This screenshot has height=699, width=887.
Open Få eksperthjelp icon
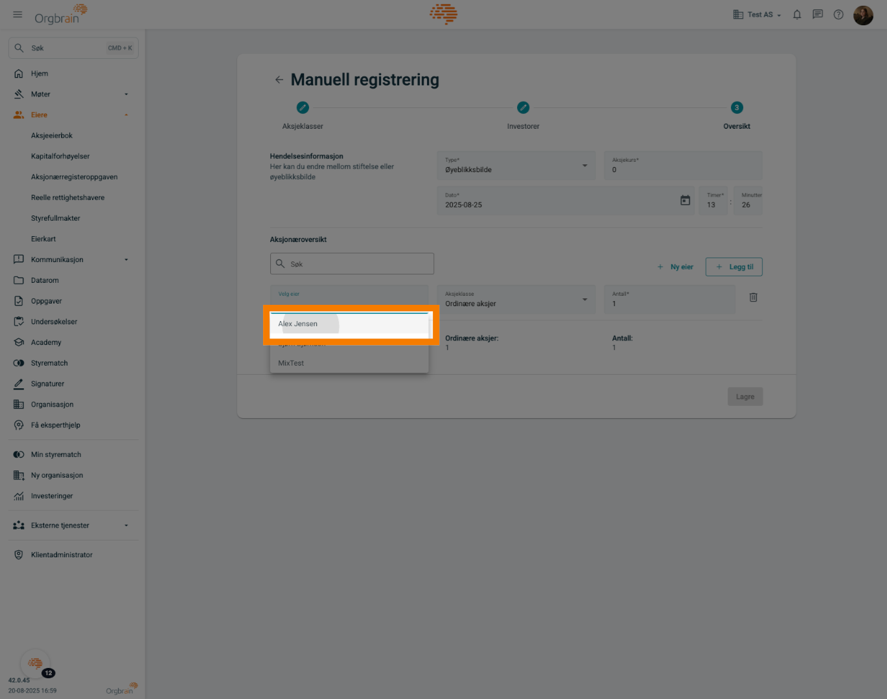pyautogui.click(x=19, y=425)
